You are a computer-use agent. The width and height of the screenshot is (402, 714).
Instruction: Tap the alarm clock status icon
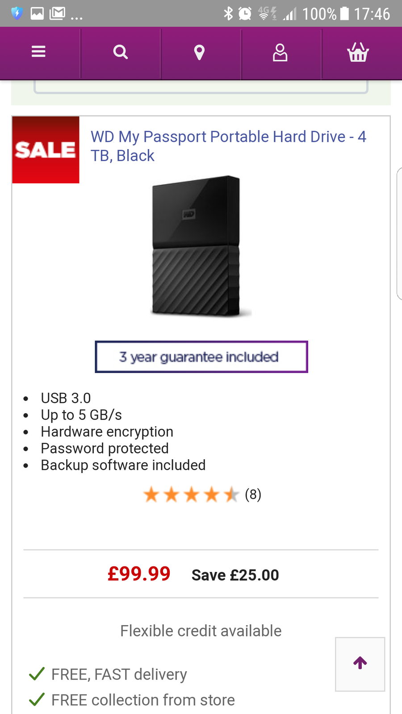pyautogui.click(x=245, y=14)
